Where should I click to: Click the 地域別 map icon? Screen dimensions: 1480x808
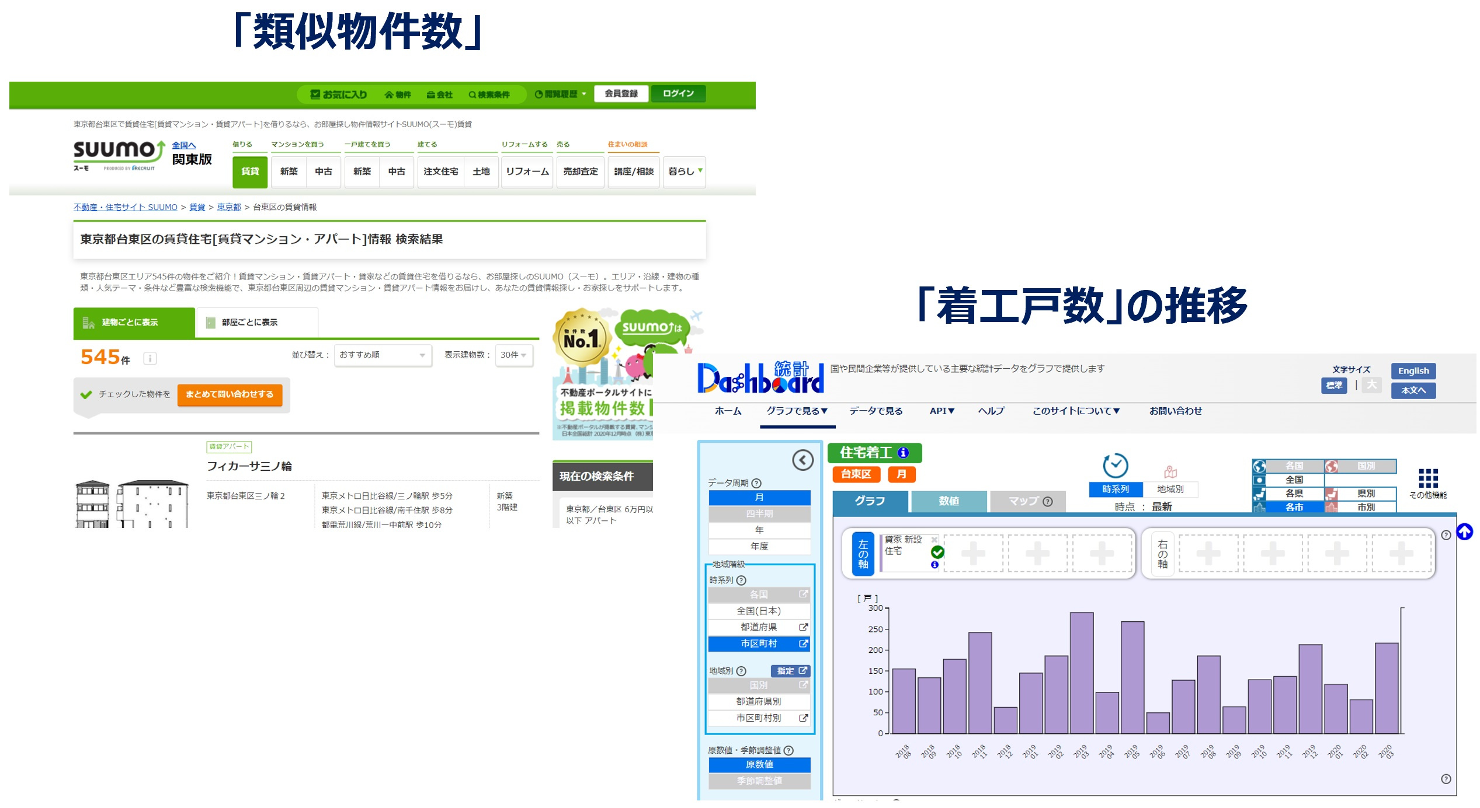[1171, 473]
